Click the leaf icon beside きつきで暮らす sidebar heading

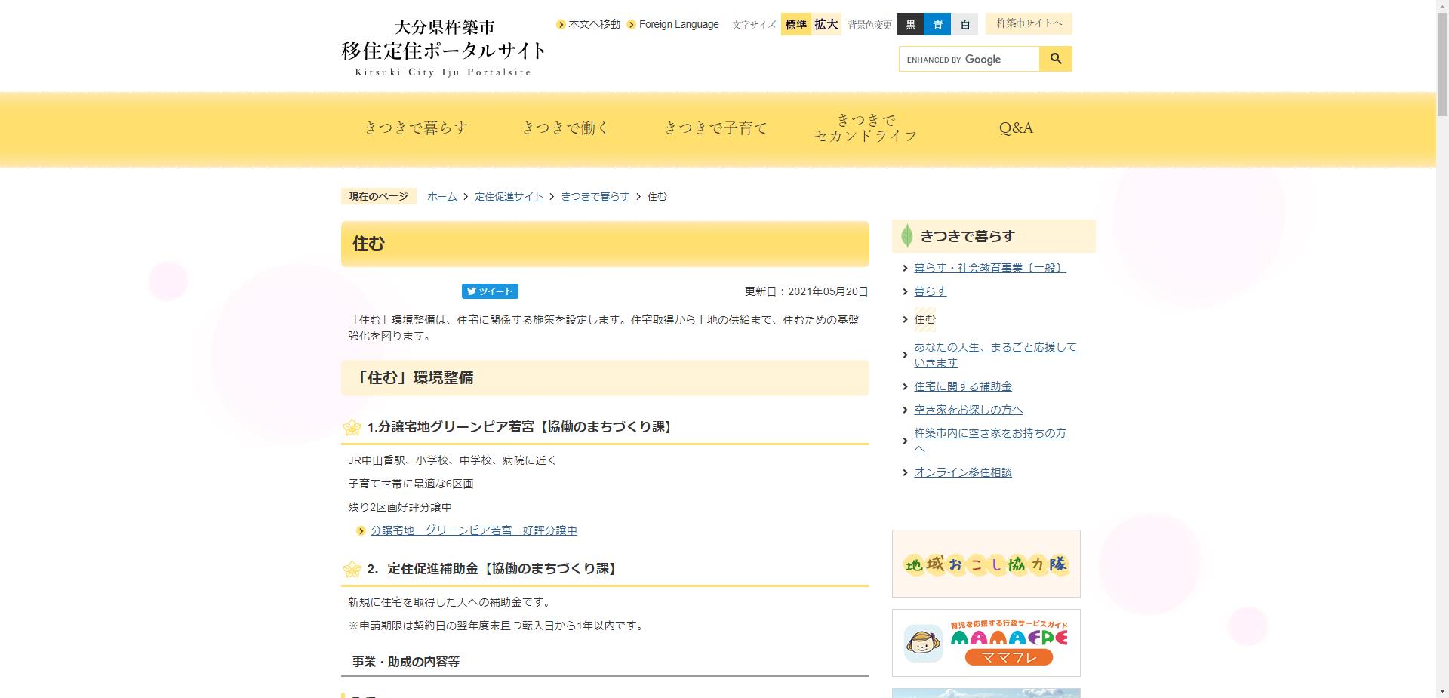906,235
